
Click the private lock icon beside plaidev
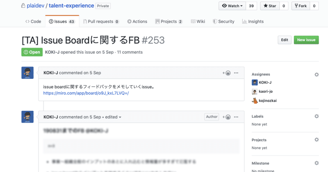click(x=23, y=6)
